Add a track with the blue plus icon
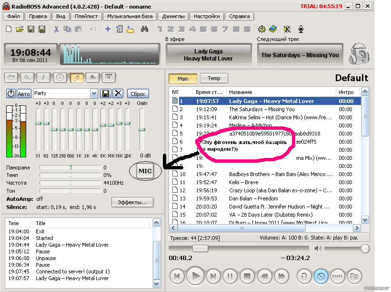This screenshot has height=292, width=391. pyautogui.click(x=108, y=29)
